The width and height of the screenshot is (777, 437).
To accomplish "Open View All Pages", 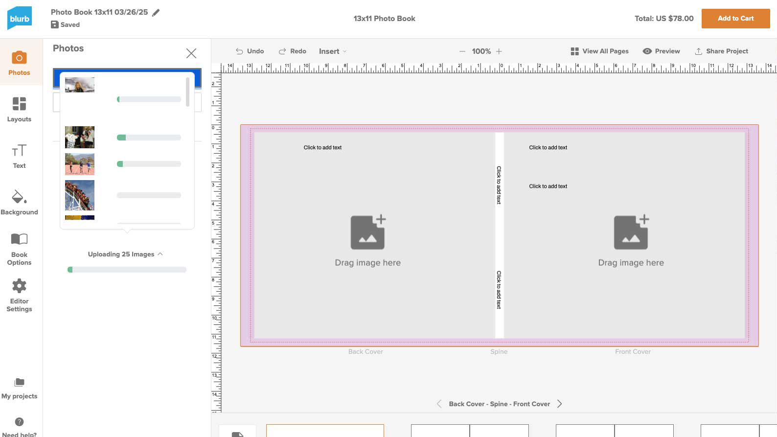I will pos(599,51).
